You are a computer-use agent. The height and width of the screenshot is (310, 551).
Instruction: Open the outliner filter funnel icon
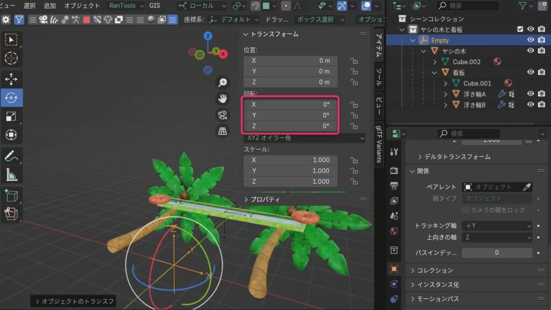pyautogui.click(x=523, y=5)
